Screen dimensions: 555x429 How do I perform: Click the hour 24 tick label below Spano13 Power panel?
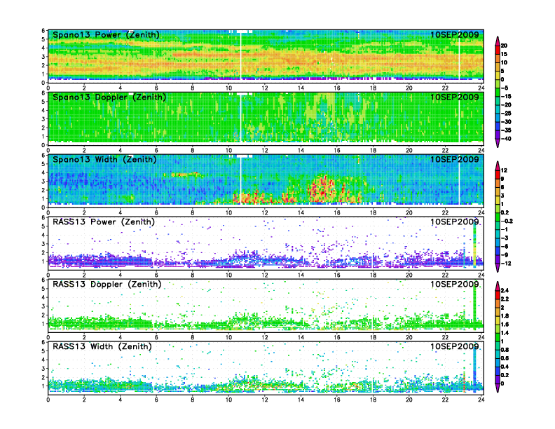(x=481, y=88)
